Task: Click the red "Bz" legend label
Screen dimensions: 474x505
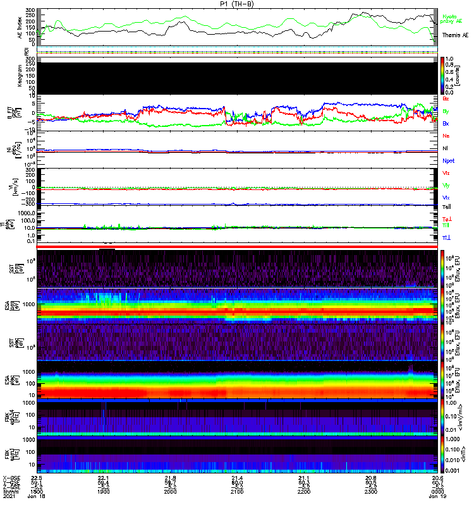Action: coord(446,98)
